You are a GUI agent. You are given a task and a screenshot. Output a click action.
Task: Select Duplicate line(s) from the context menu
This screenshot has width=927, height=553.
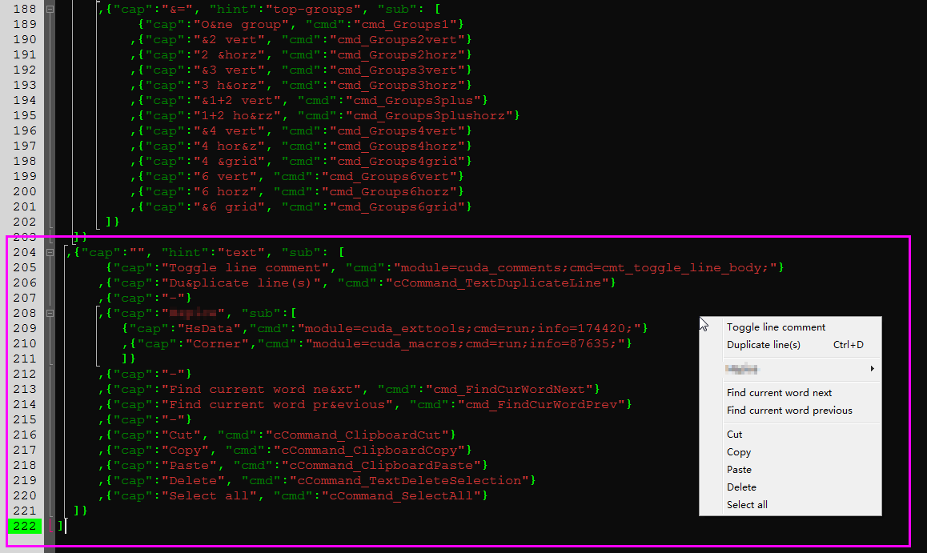pos(763,345)
